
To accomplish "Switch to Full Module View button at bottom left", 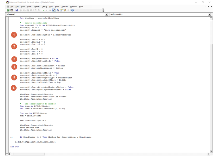I will [9, 154].
